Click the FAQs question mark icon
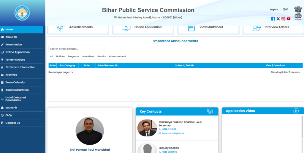 tap(2, 115)
